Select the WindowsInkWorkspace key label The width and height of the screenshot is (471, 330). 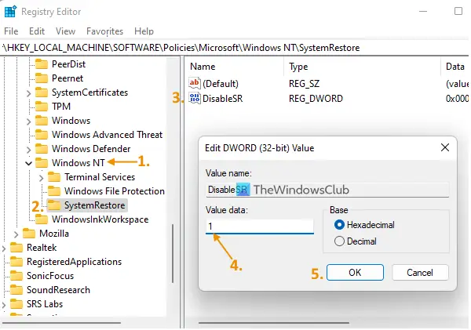coord(100,219)
